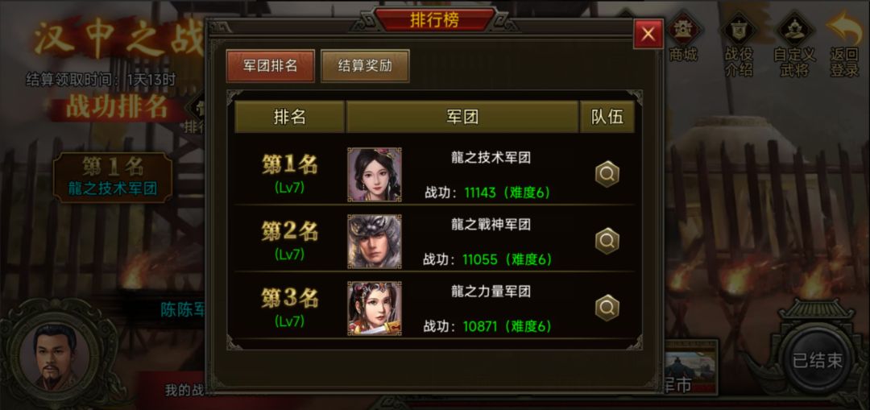Close the 排行榜 ranking window

click(648, 35)
